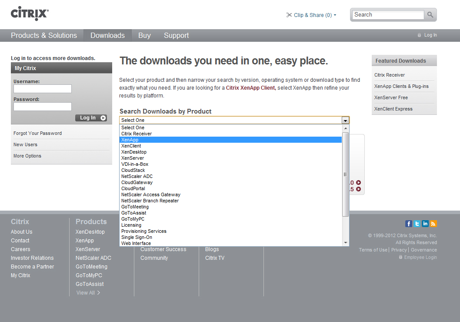This screenshot has height=322, width=460.
Task: Click the Password input field
Action: pyautogui.click(x=43, y=107)
